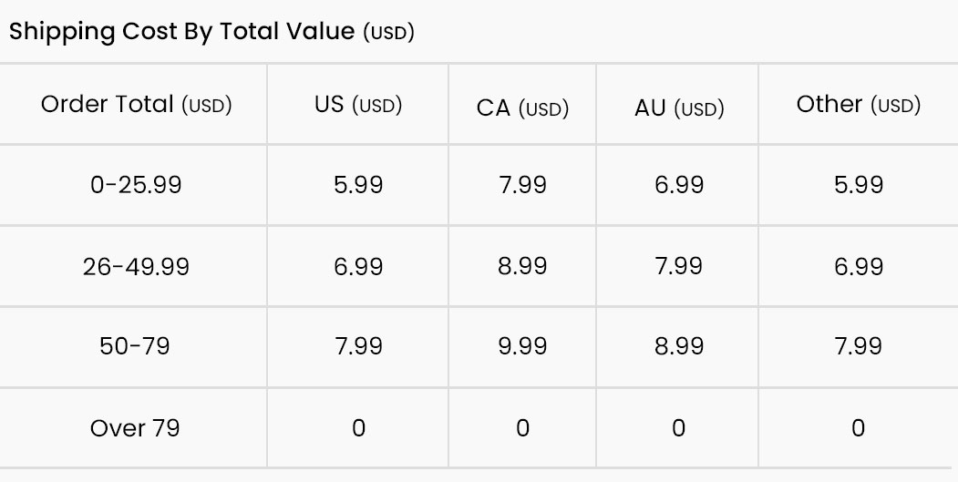Click the Over 79 row label

135,428
